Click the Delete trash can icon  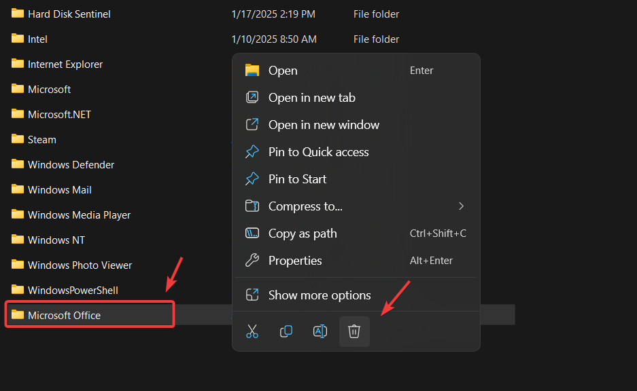pos(354,331)
